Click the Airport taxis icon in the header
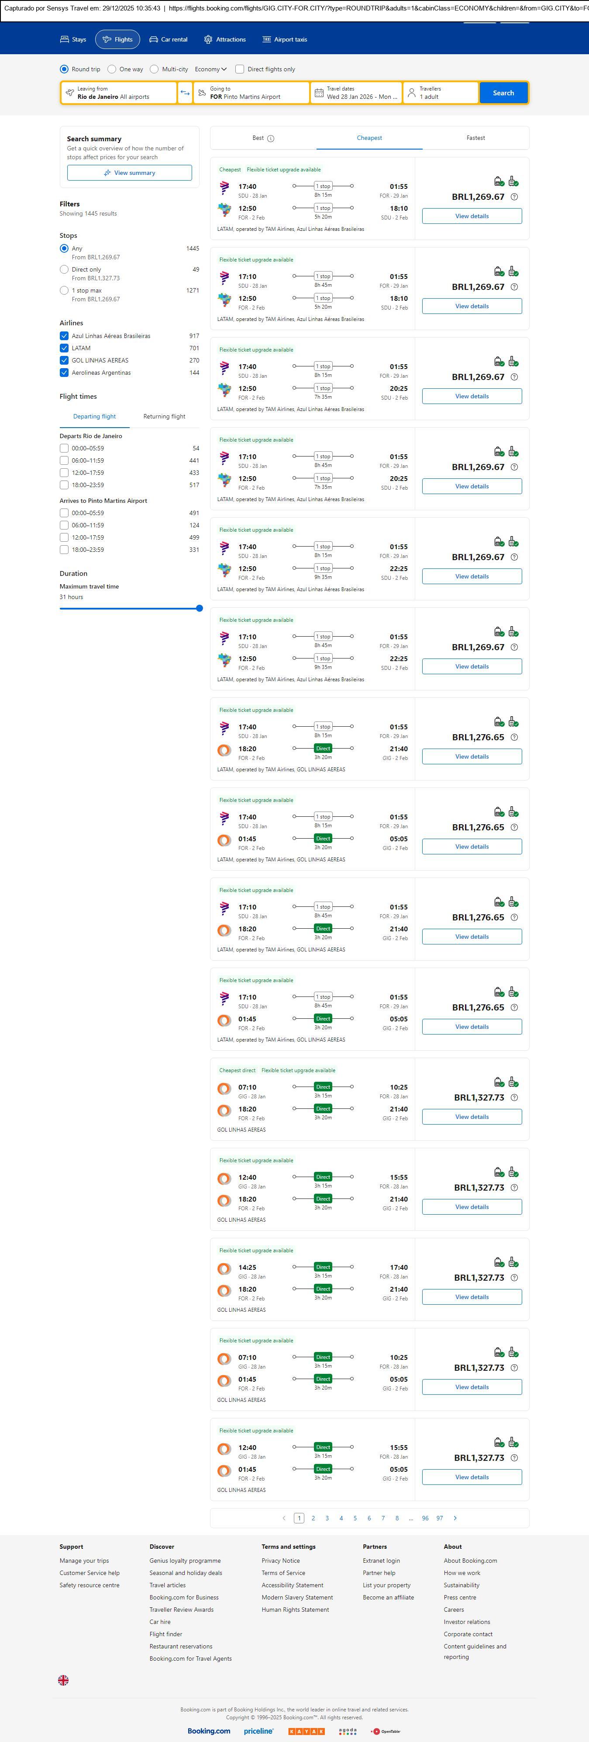This screenshot has width=589, height=1742. point(266,40)
